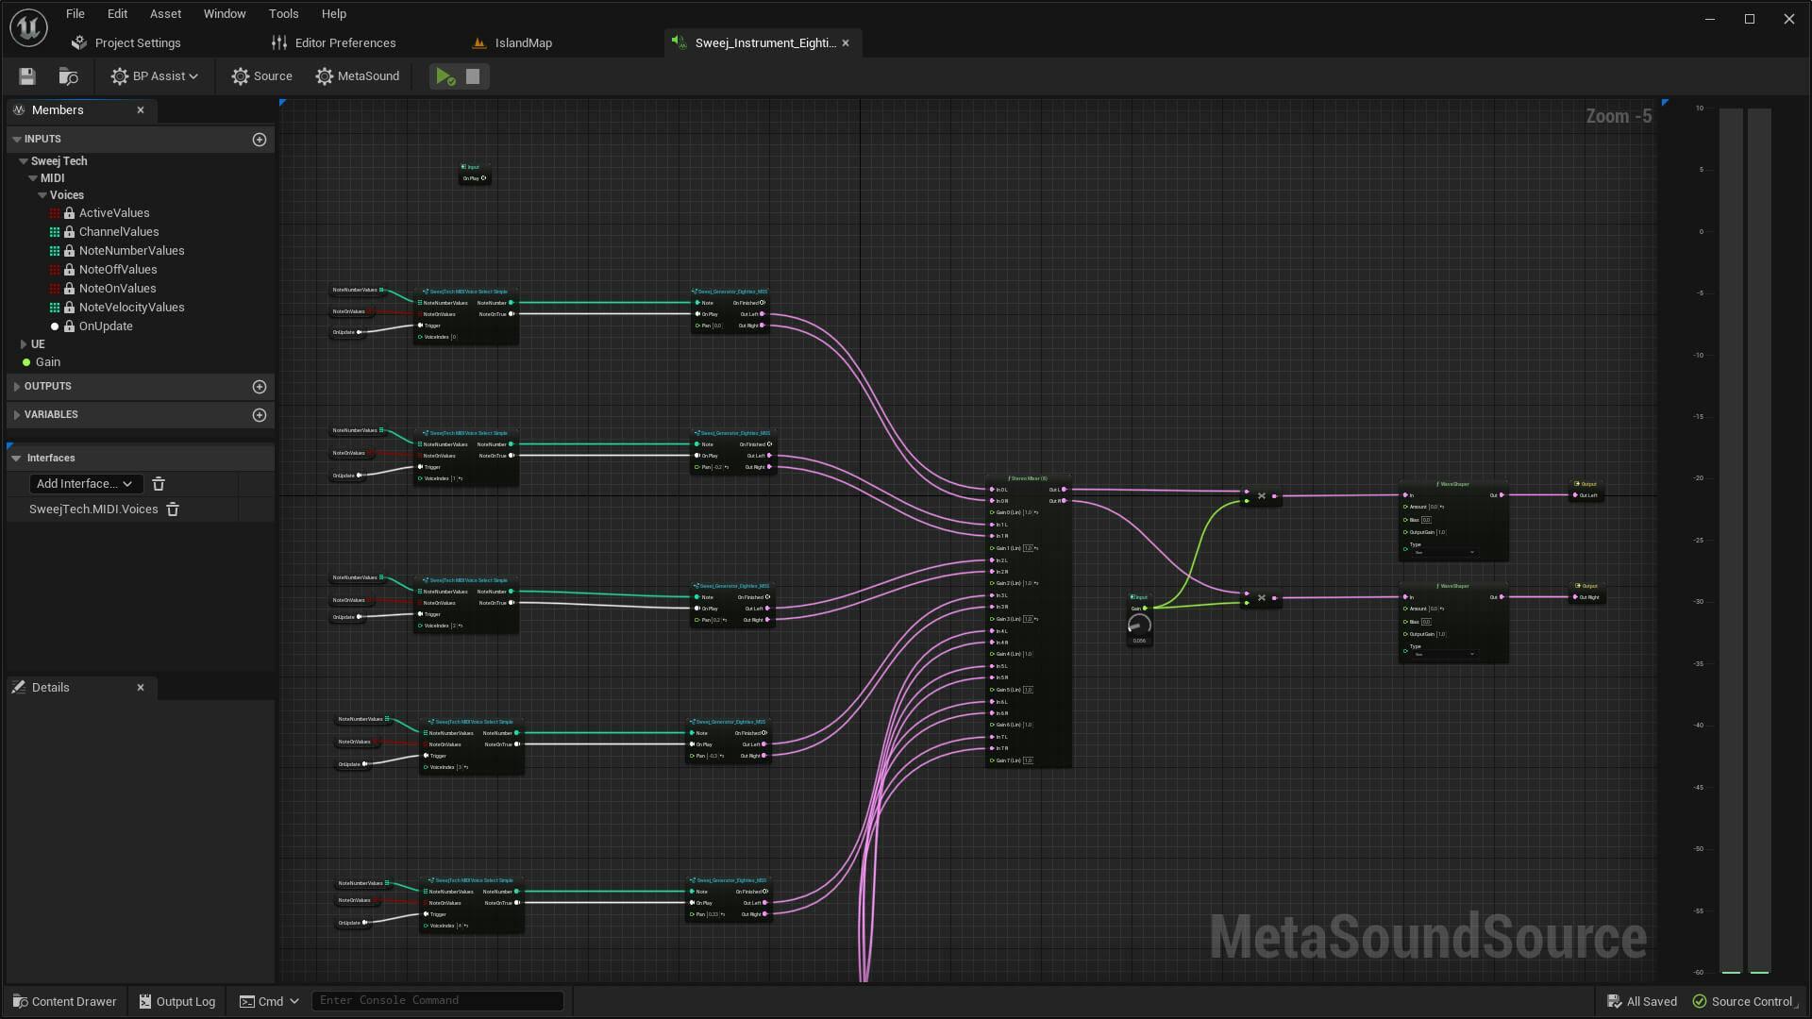Click the MetaSound Source play button
Viewport: 1812px width, 1019px height.
coord(445,75)
